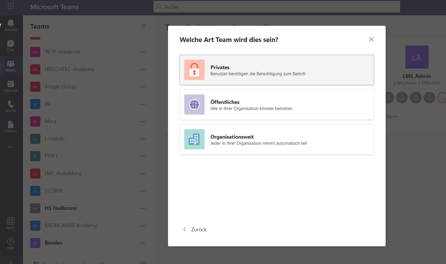
Task: Choose the Organisationsweit team type
Action: point(277,140)
